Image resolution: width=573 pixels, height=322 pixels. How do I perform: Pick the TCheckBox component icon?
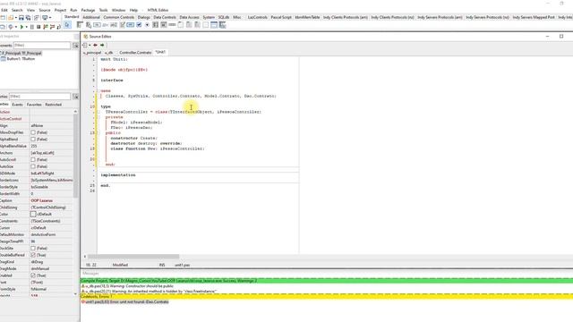click(139, 25)
